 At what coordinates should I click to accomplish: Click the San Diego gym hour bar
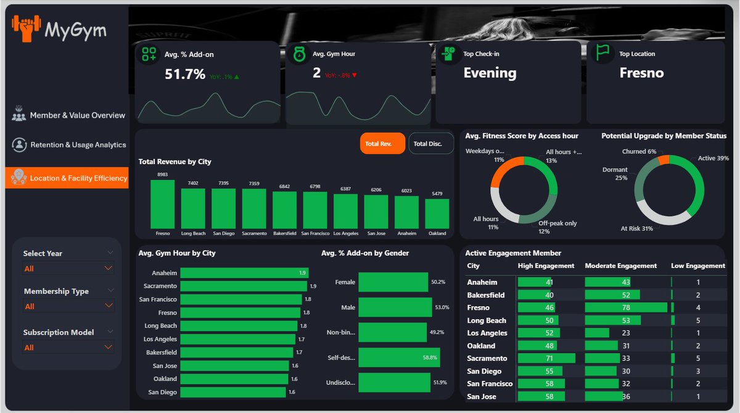(233, 392)
